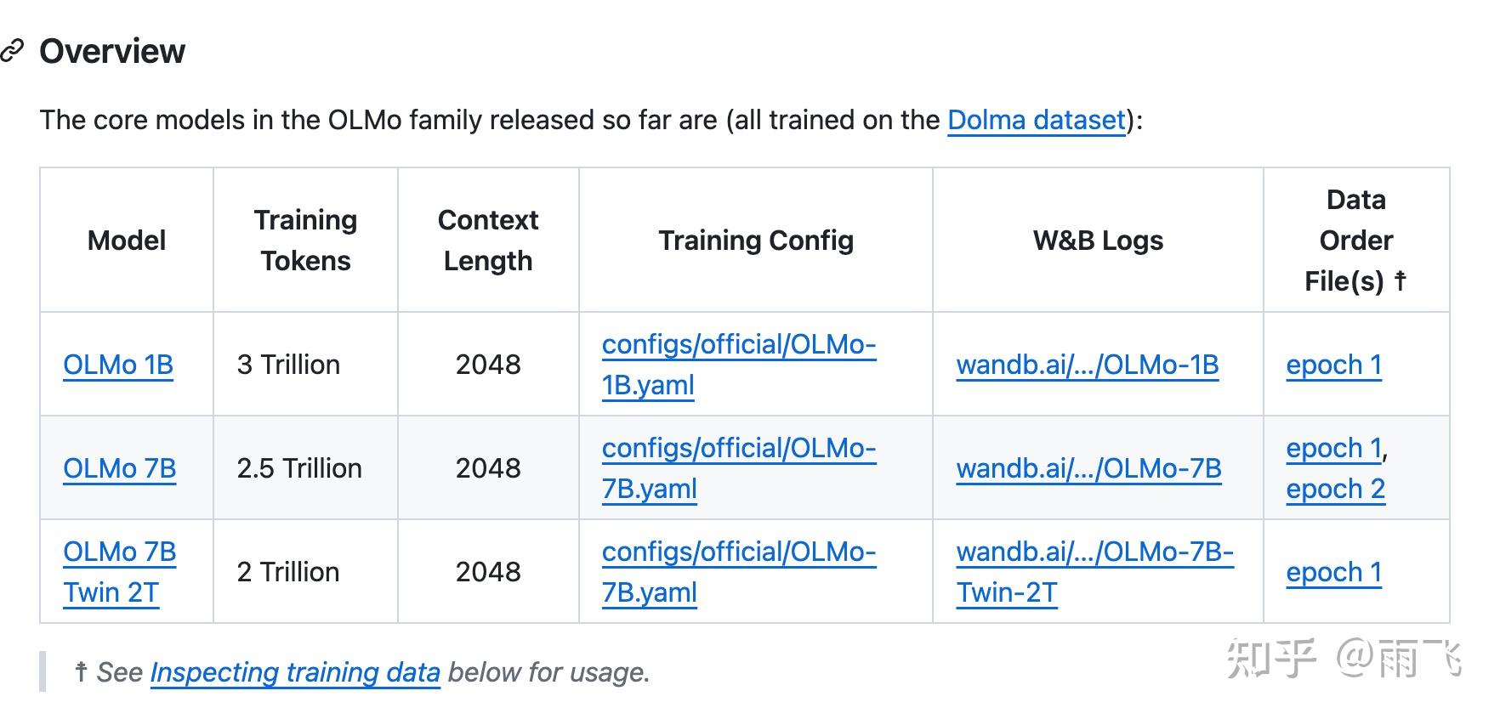Open OLMo-7B.yaml config in the OLMo 7B row
The image size is (1500, 719).
(738, 468)
